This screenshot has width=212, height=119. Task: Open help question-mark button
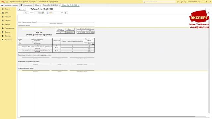coord(208,13)
